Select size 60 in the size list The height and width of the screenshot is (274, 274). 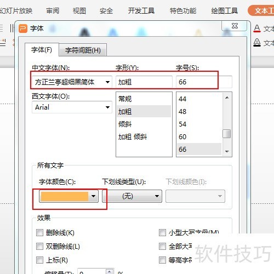(x=199, y=136)
